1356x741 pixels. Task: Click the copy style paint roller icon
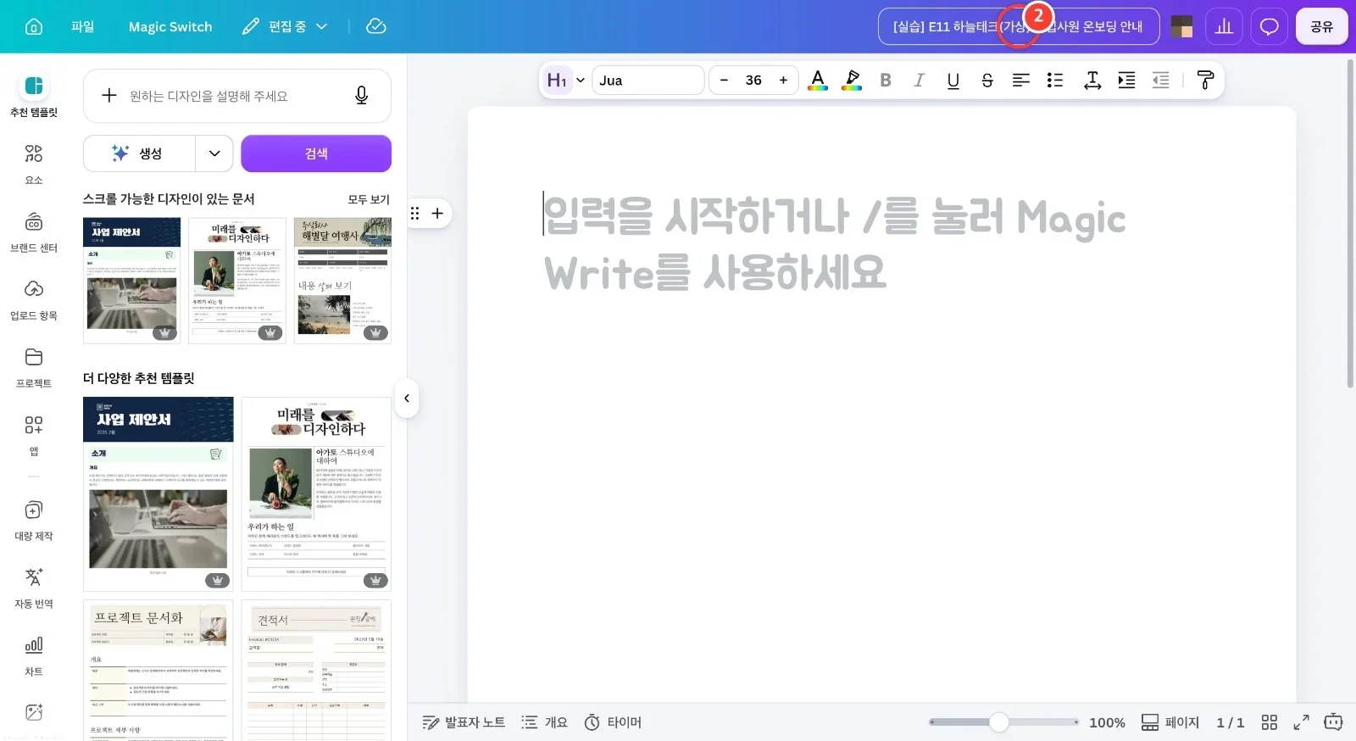pos(1205,80)
